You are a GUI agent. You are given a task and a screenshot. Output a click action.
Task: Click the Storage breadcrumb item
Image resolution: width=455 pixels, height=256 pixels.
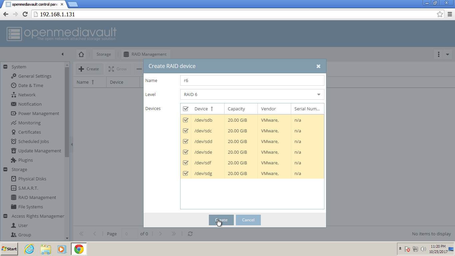[x=104, y=54]
